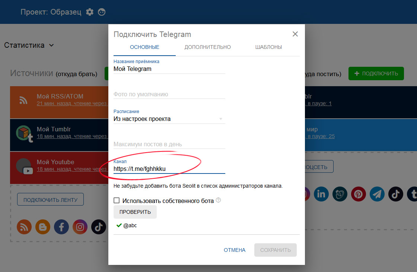Close the Подключить Telegram dialog

(x=295, y=34)
